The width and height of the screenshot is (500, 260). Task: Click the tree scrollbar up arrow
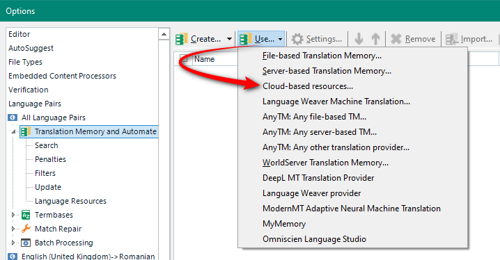(164, 34)
